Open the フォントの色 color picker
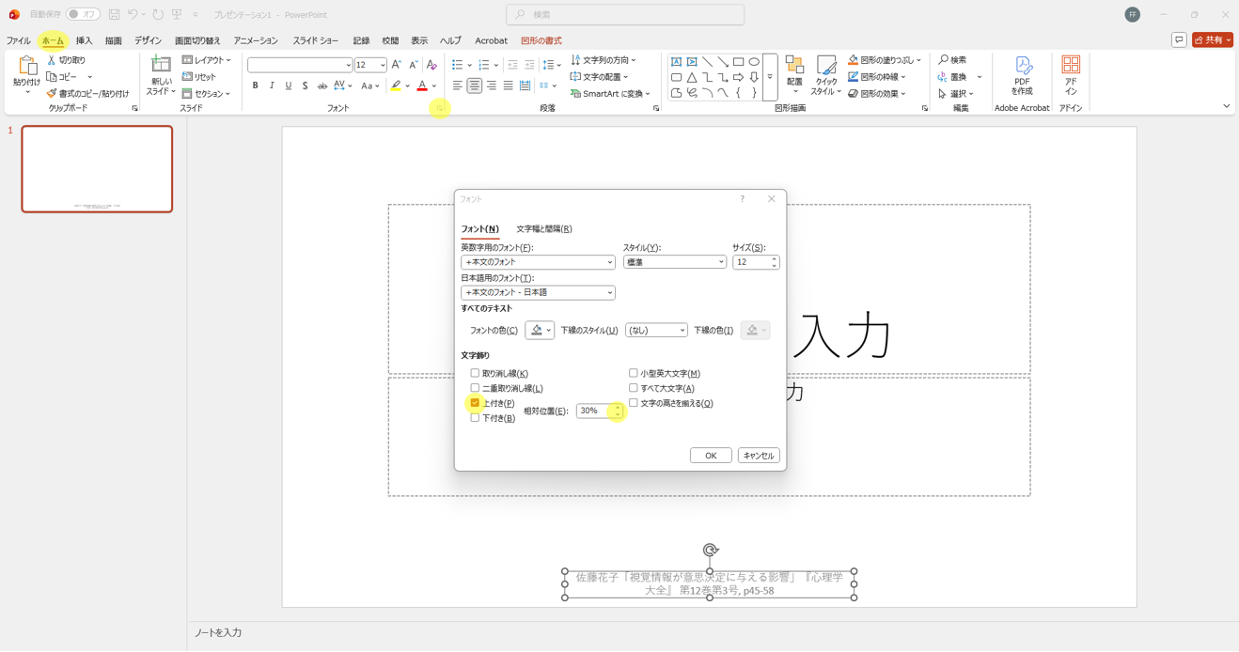Viewport: 1239px width, 652px height. 539,331
